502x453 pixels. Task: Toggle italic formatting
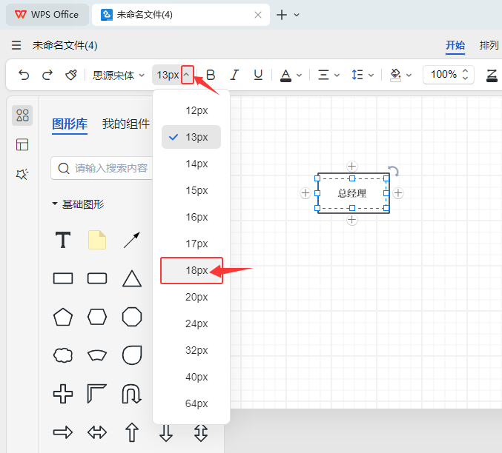coord(234,75)
